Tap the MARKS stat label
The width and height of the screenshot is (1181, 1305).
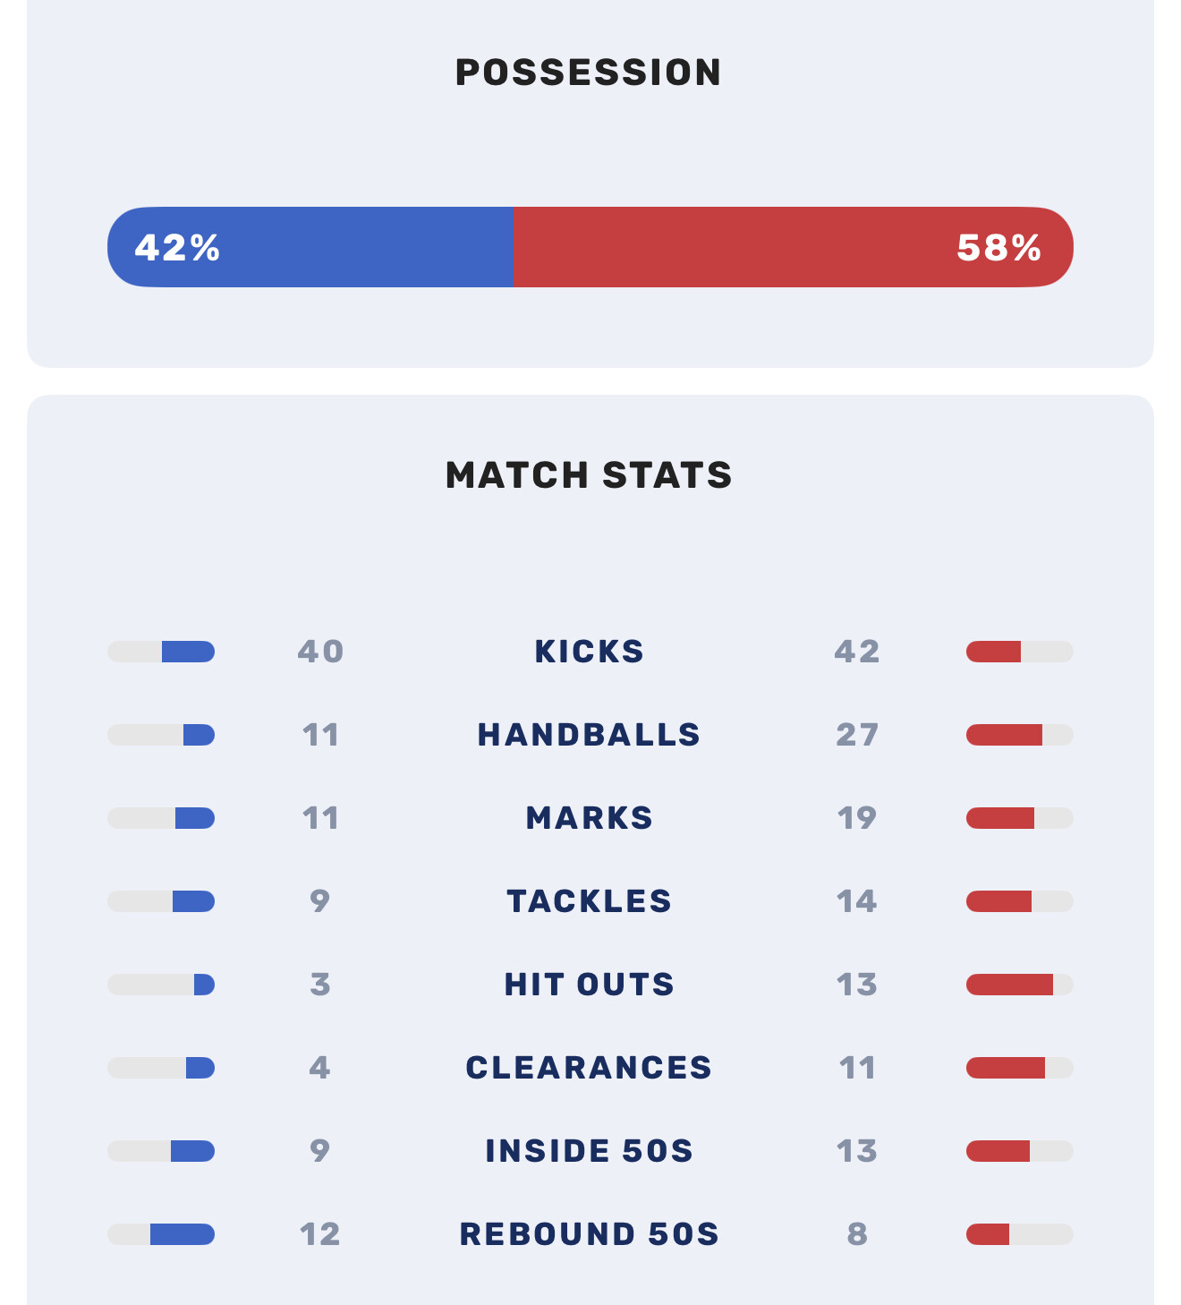click(x=589, y=818)
